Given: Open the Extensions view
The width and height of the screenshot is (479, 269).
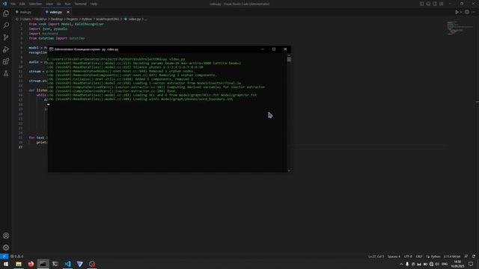Looking at the screenshot, I should 6,61.
